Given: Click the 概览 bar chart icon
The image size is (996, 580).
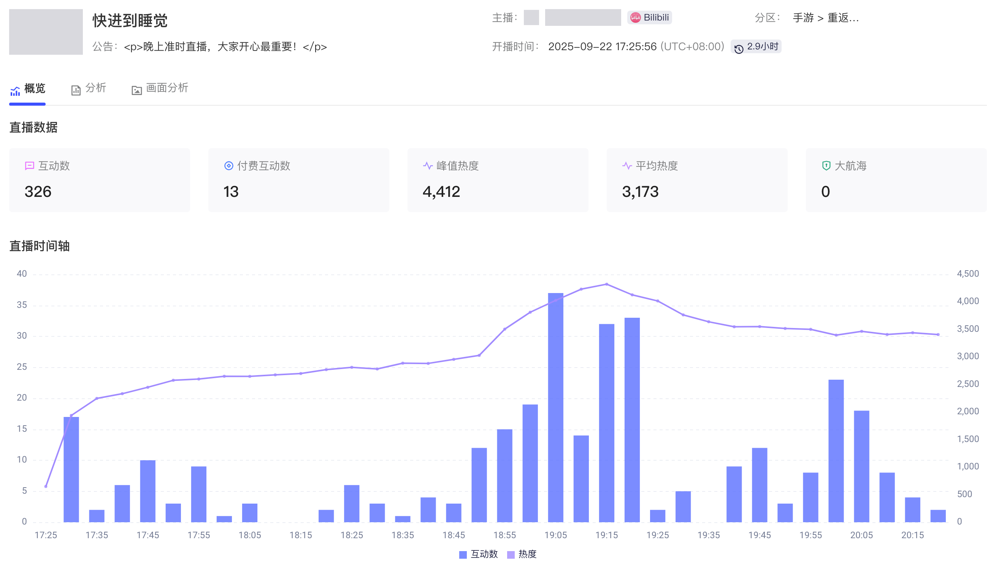Looking at the screenshot, I should click(15, 91).
